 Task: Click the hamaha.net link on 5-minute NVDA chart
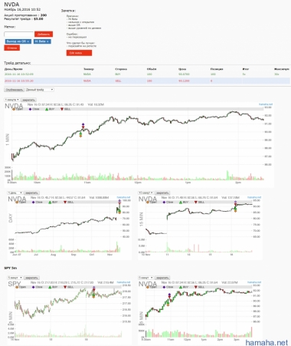[254, 282]
